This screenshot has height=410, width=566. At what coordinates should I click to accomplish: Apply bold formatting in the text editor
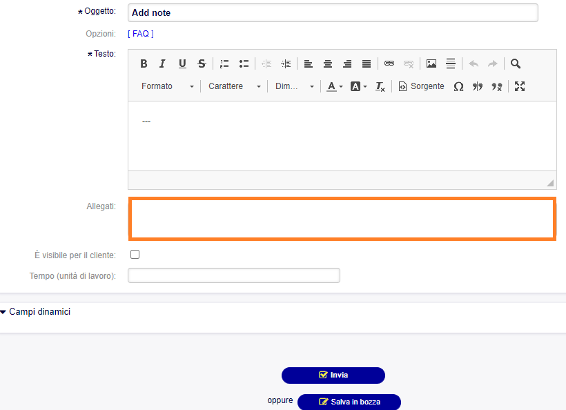[x=144, y=64]
